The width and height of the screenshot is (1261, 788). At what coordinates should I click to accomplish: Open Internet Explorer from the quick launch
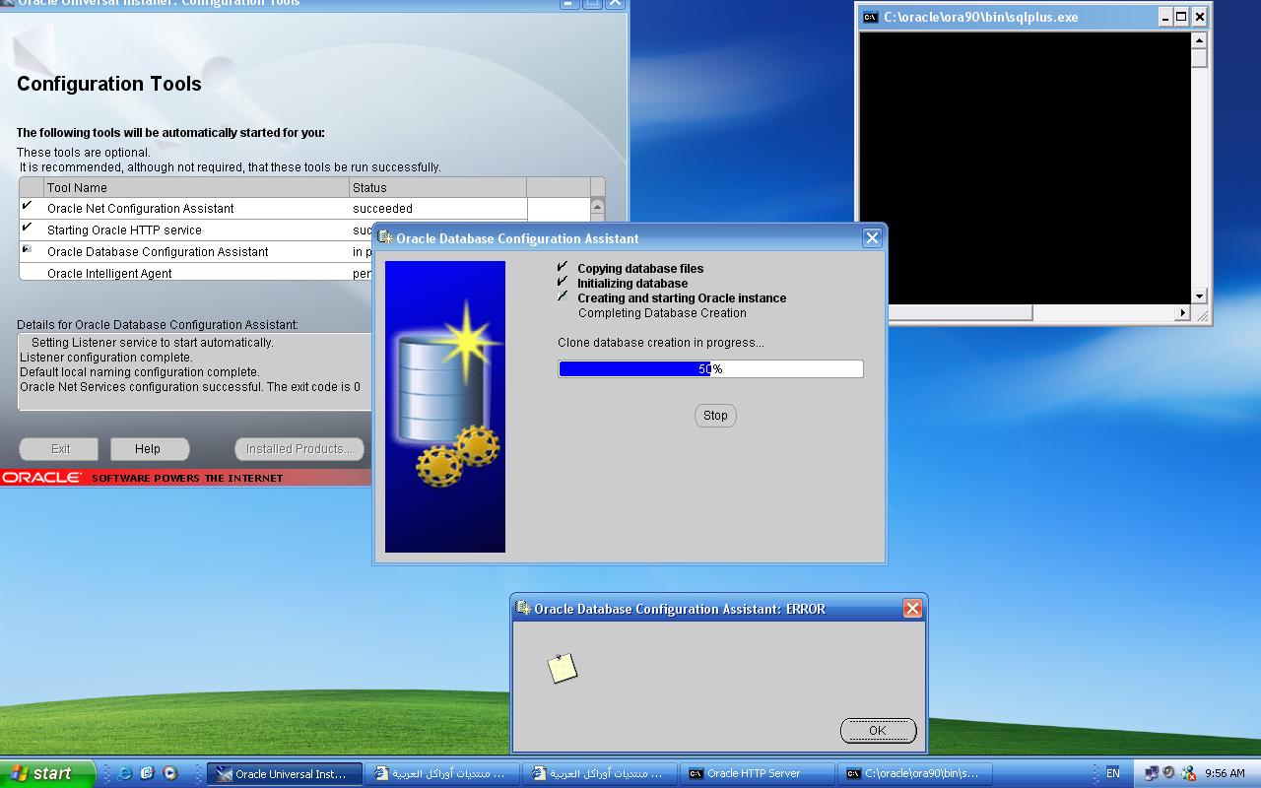click(x=125, y=773)
